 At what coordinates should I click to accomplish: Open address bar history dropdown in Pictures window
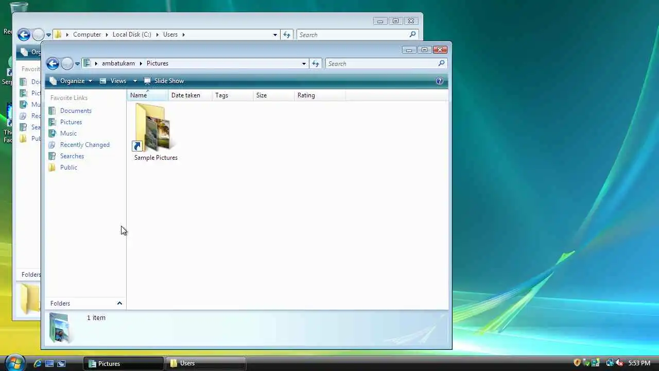click(304, 63)
